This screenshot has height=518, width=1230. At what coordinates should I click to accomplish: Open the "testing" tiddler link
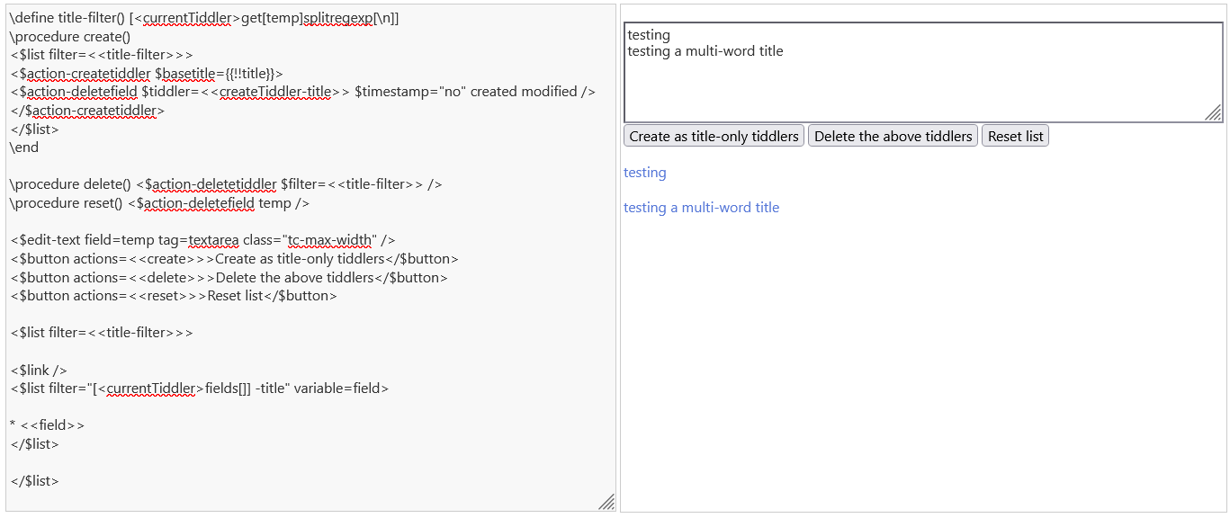(x=644, y=173)
